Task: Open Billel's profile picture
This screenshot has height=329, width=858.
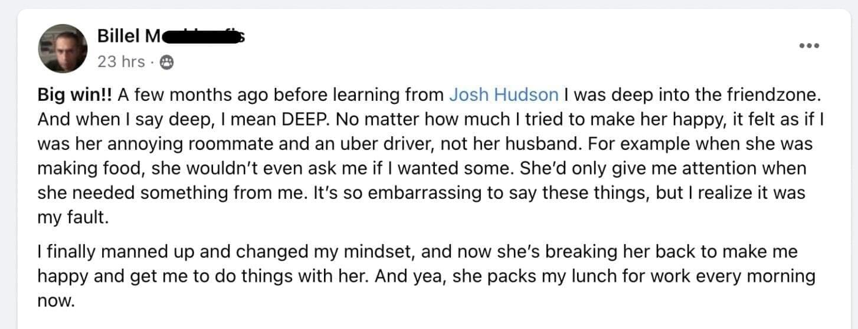Action: (x=63, y=48)
